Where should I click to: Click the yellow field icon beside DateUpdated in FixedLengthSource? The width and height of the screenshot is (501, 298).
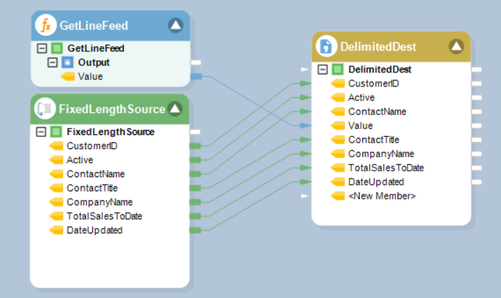coord(56,230)
